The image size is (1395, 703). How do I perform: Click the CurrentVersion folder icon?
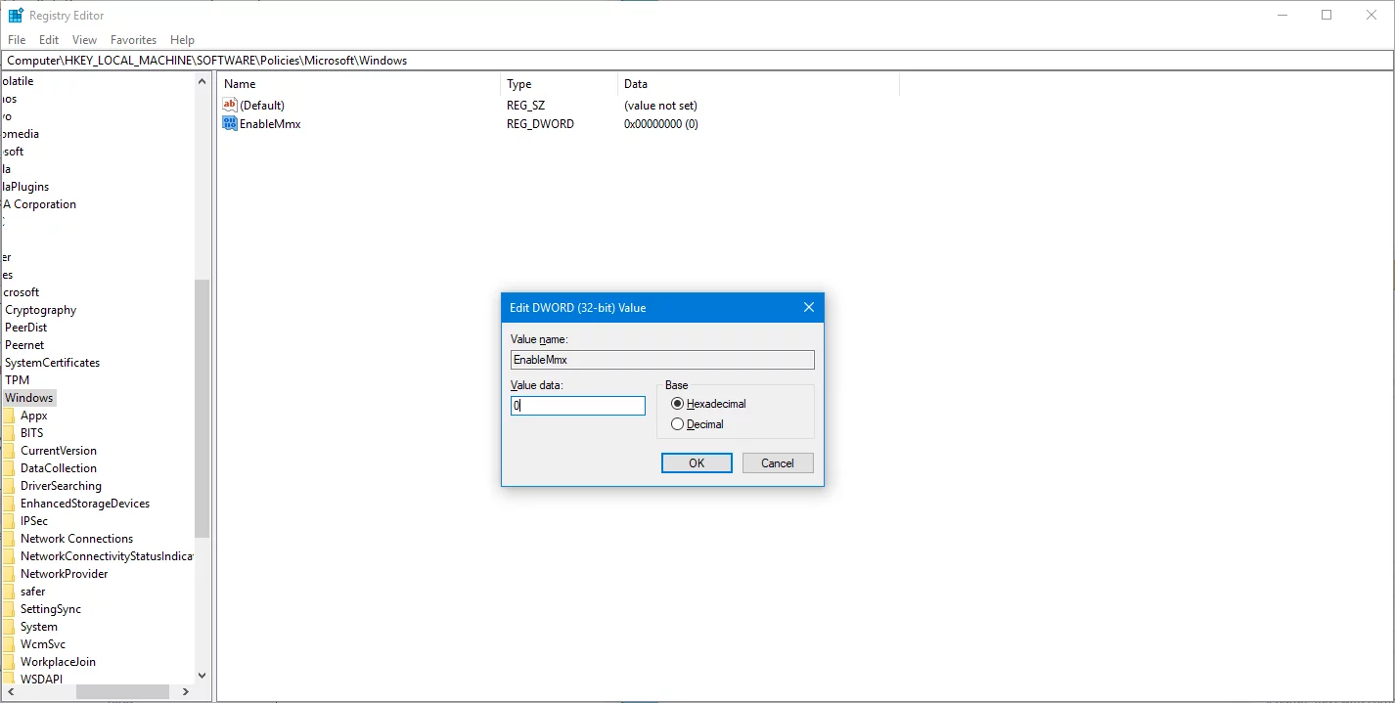(8, 451)
